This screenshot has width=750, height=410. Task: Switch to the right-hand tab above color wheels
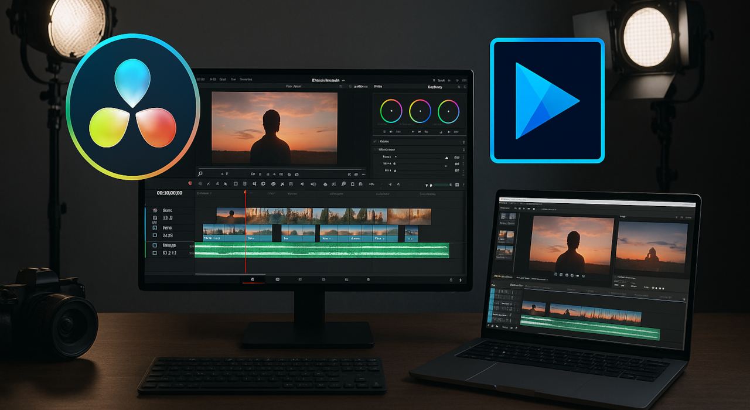click(435, 87)
